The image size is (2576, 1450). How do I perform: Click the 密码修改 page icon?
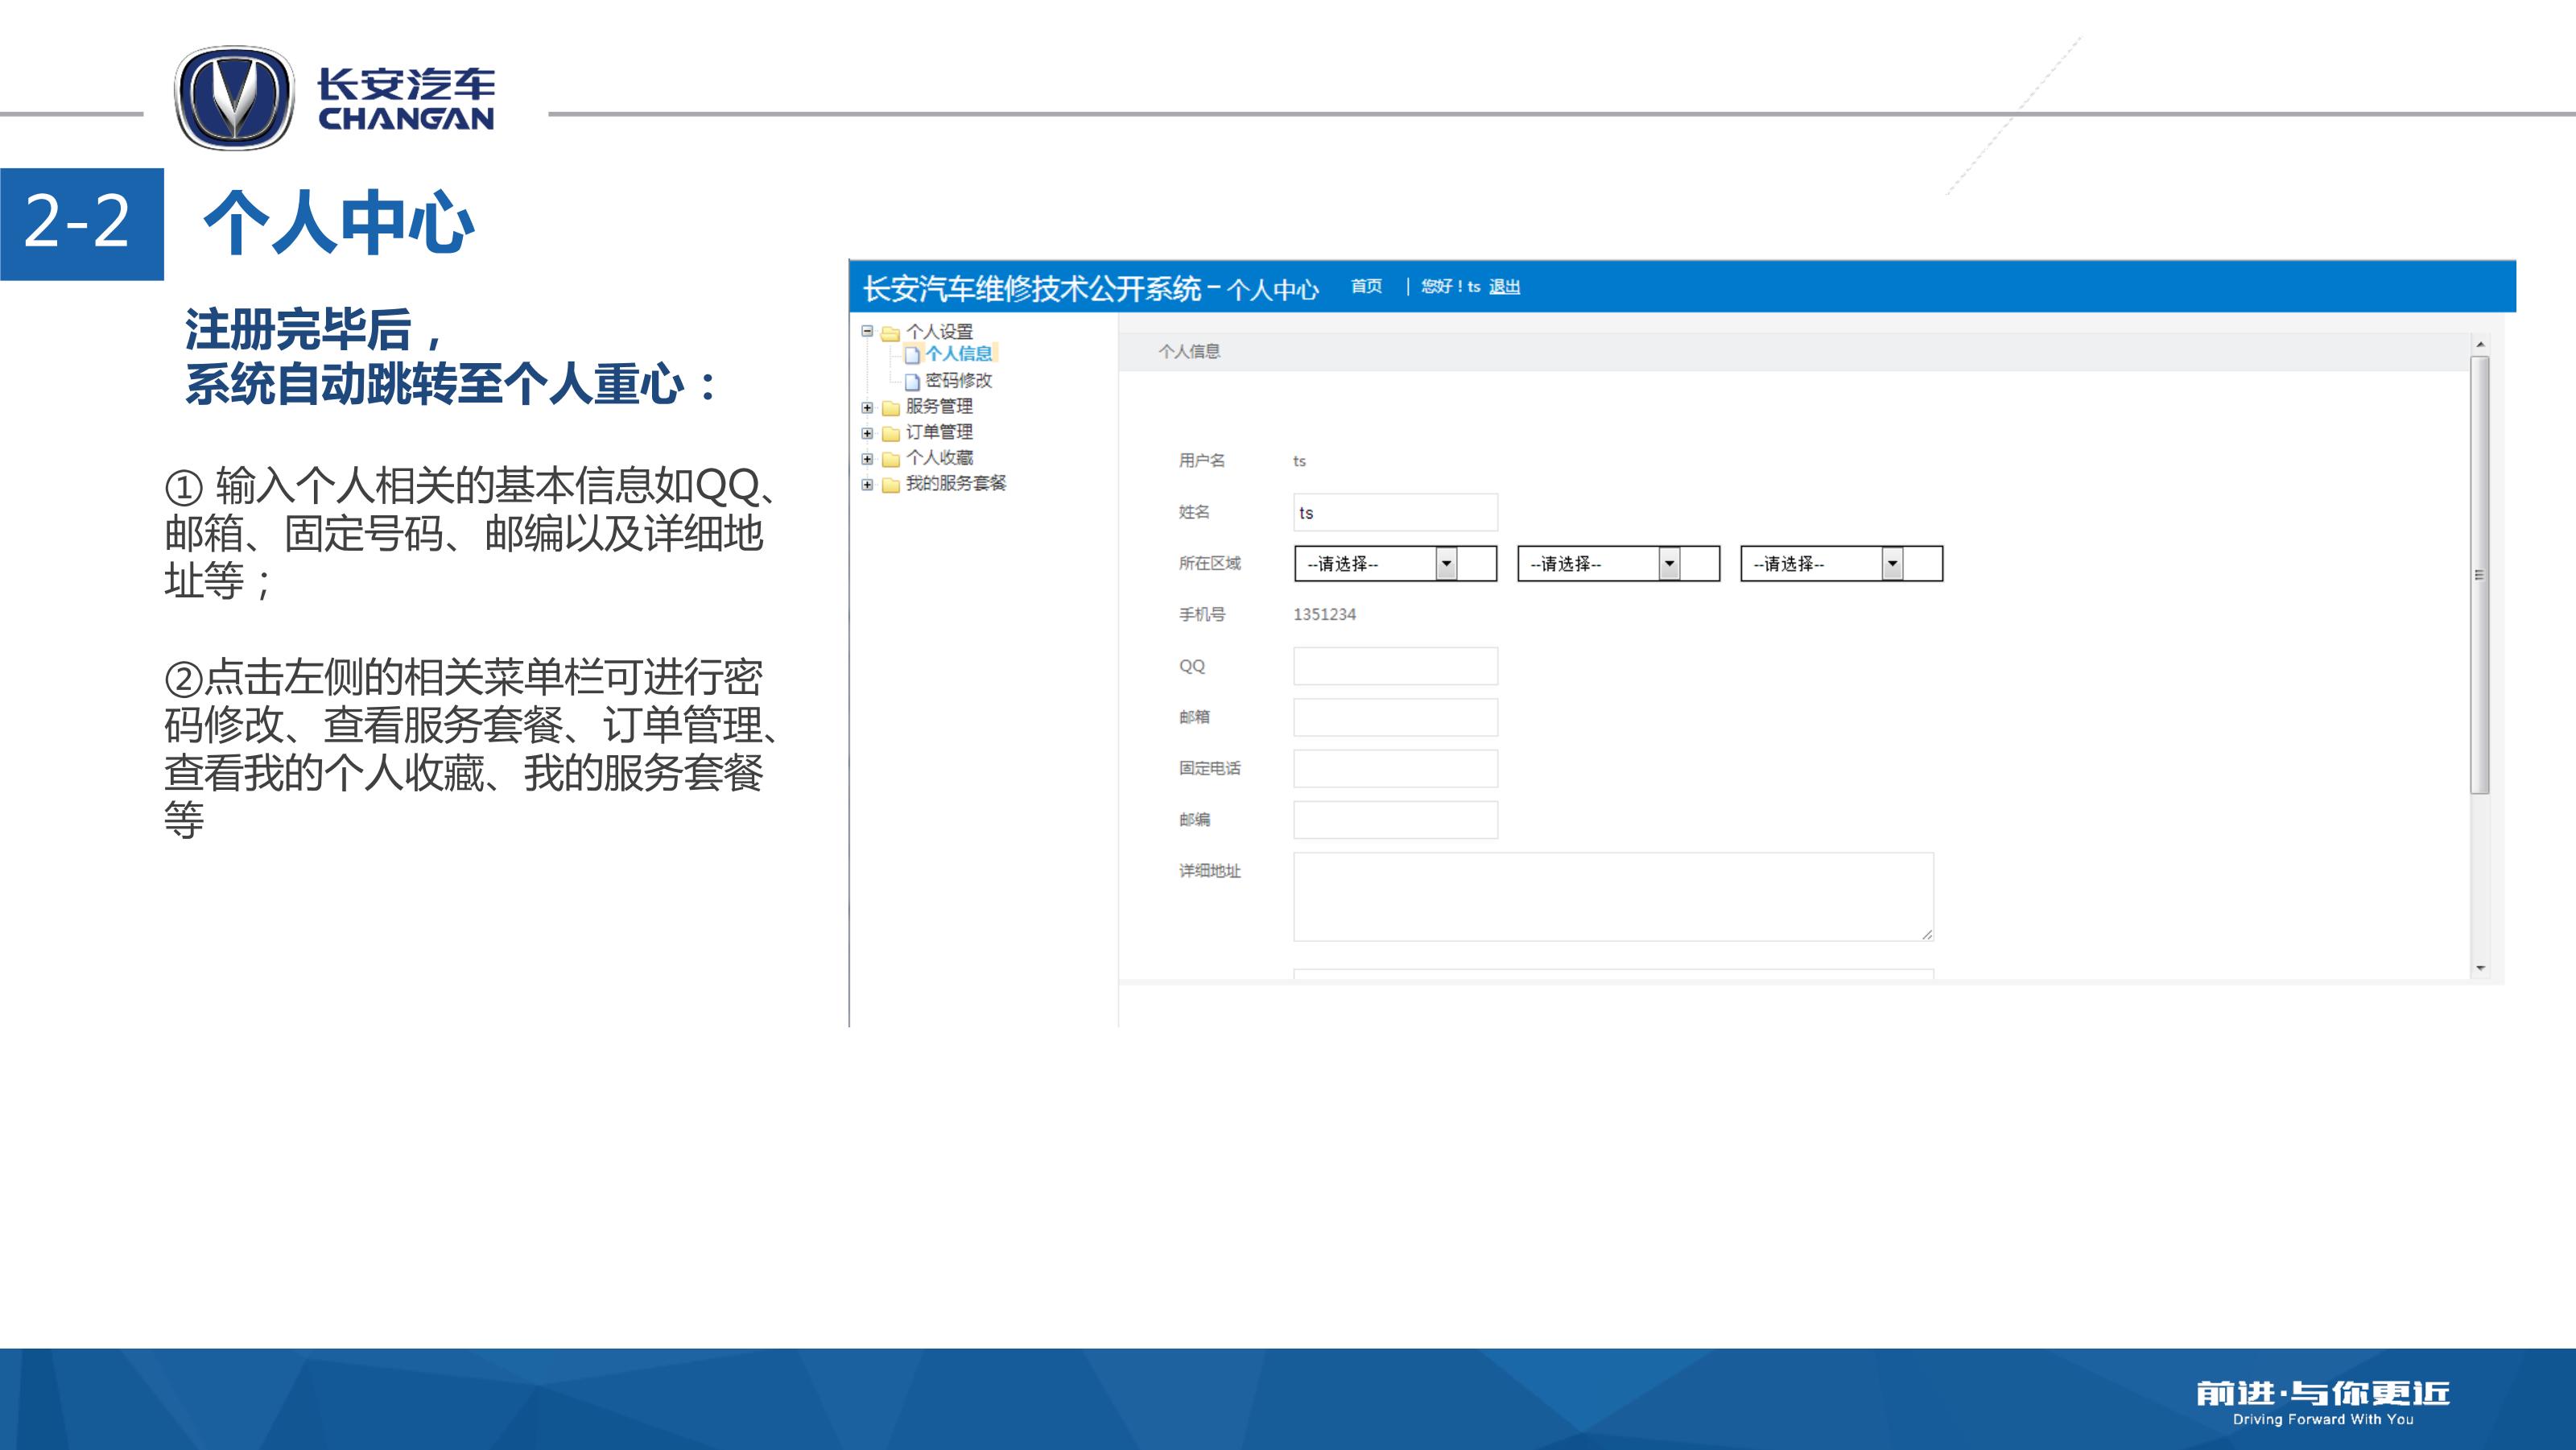(x=911, y=382)
